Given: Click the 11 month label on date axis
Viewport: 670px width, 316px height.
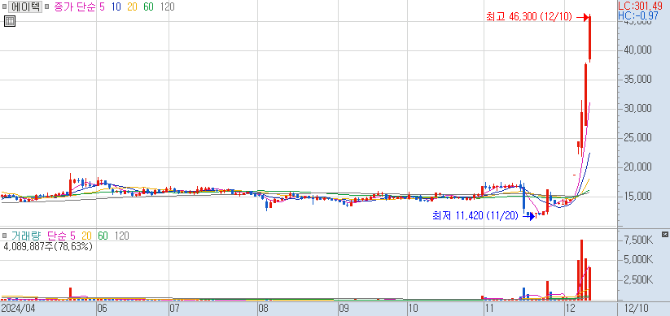Looking at the screenshot, I should coord(489,308).
